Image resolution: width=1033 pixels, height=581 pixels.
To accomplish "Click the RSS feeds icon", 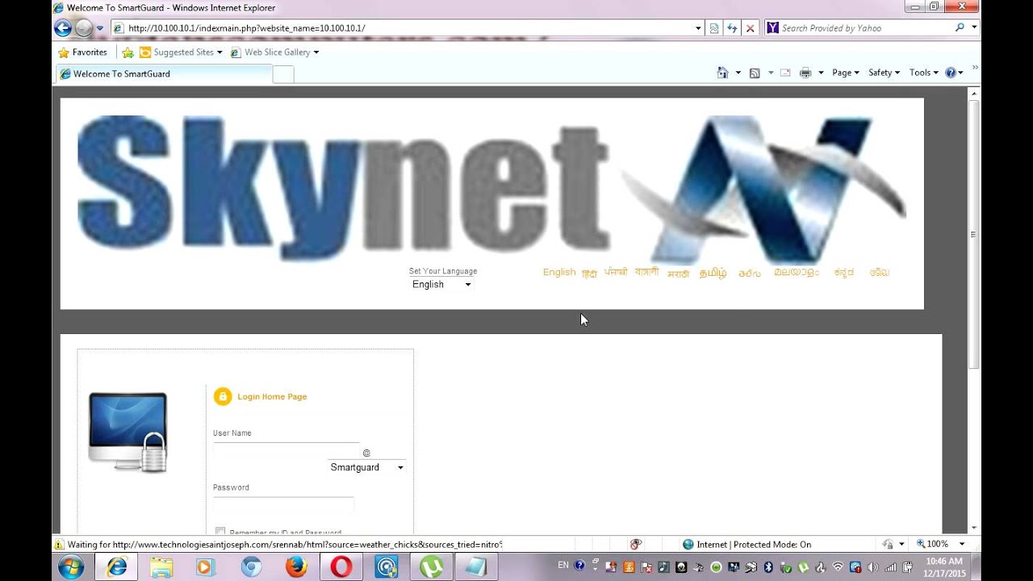I will pos(755,73).
